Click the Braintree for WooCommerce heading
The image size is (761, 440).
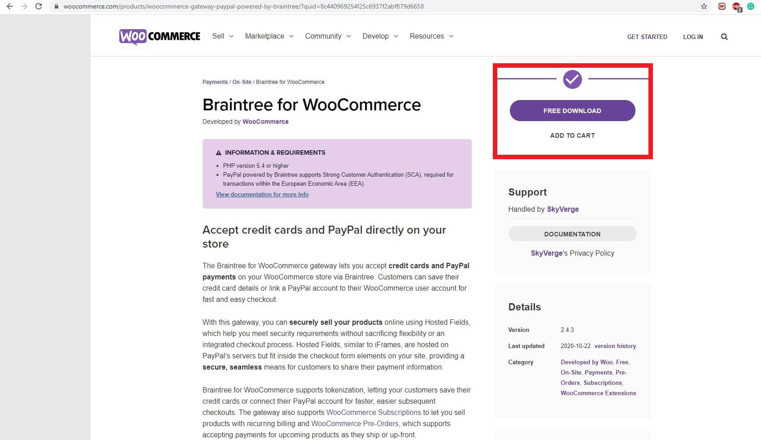click(312, 105)
